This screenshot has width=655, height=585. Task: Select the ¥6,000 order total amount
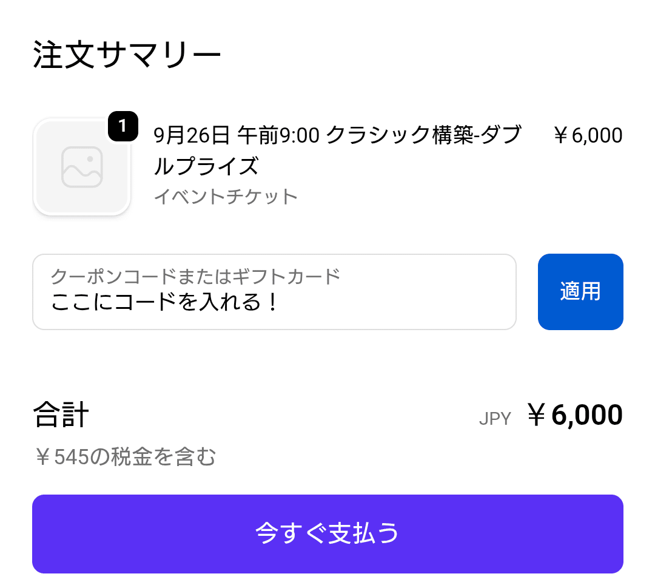(574, 414)
